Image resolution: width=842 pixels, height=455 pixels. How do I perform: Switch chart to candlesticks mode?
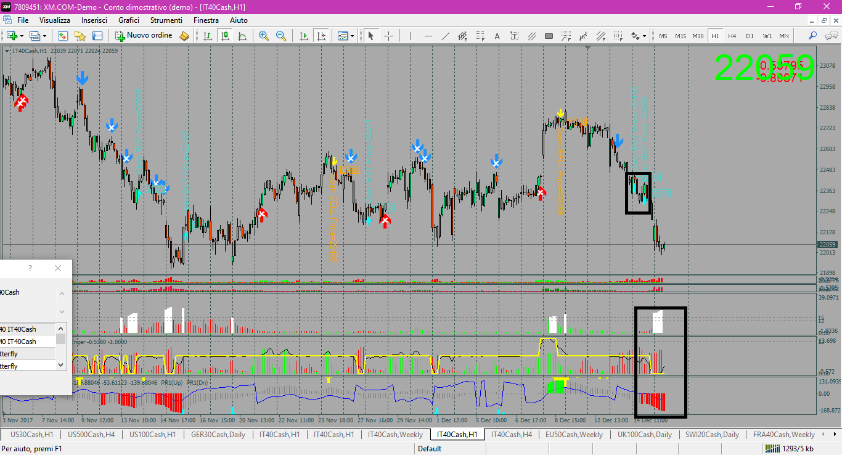pyautogui.click(x=225, y=36)
